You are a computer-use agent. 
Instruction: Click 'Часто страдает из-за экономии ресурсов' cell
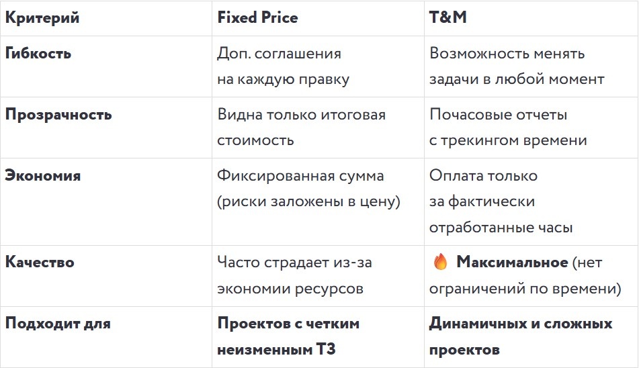(x=295, y=275)
